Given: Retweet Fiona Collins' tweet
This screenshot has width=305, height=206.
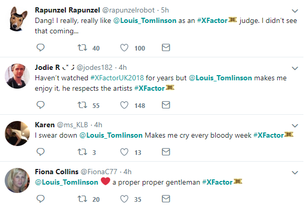Looking at the screenshot, I should pos(83,199).
